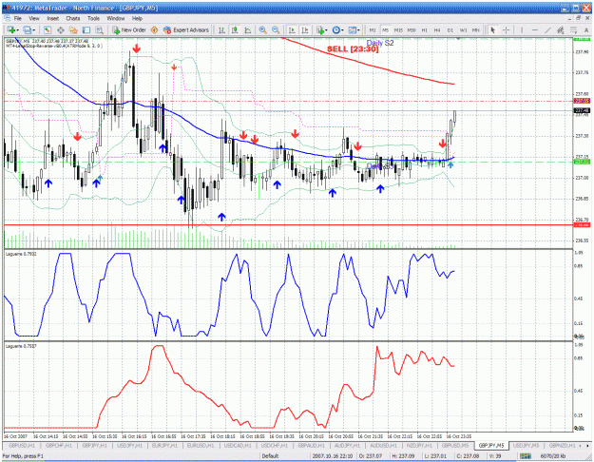Switch to the GBPCHF,H1 chart tab
The width and height of the screenshot is (594, 462).
(58, 446)
